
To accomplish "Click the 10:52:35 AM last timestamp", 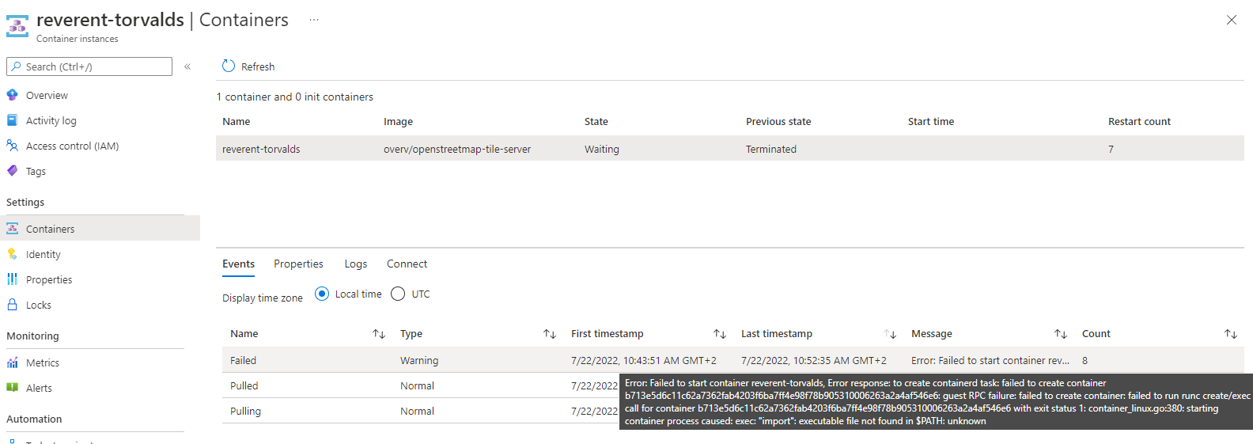I will 814,360.
